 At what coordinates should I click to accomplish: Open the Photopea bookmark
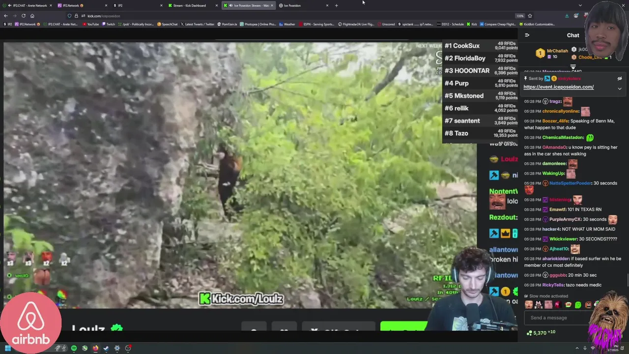[258, 24]
